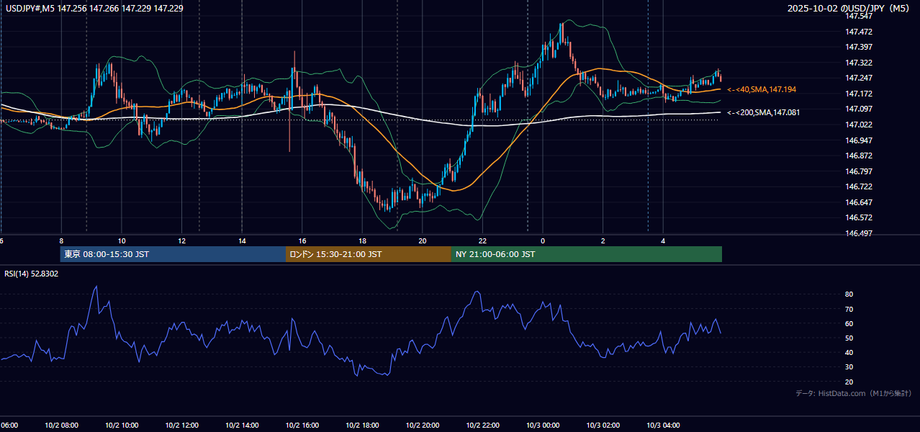Click hour tick '16' below the price chart
The width and height of the screenshot is (920, 432).
302,241
